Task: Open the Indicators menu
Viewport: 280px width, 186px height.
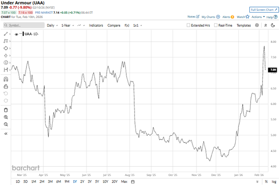Action: (x=96, y=26)
